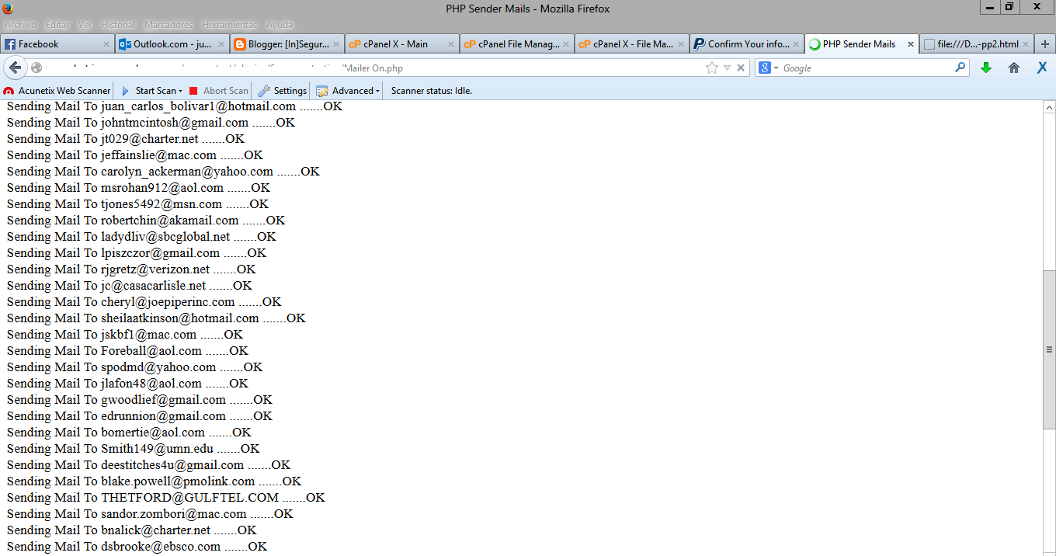Click the THETFORD@GULFTEL.COM line
1056x556 pixels.
point(165,498)
